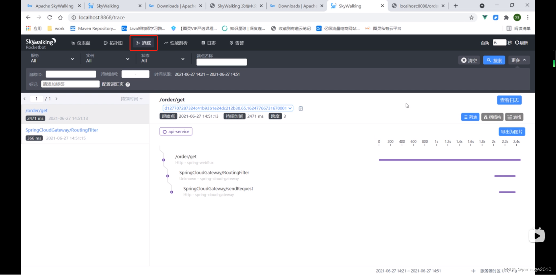Expand the 服务 service dropdown
This screenshot has height=275, width=556.
[x=52, y=59]
